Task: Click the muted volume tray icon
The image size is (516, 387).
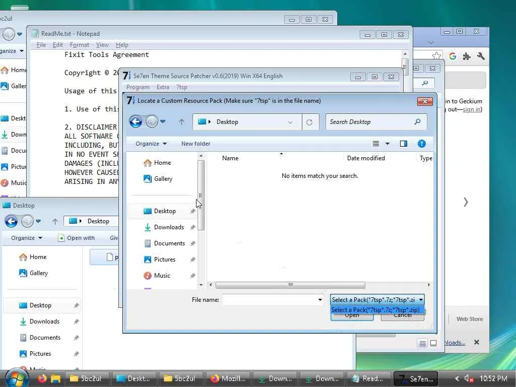Action: [469, 379]
